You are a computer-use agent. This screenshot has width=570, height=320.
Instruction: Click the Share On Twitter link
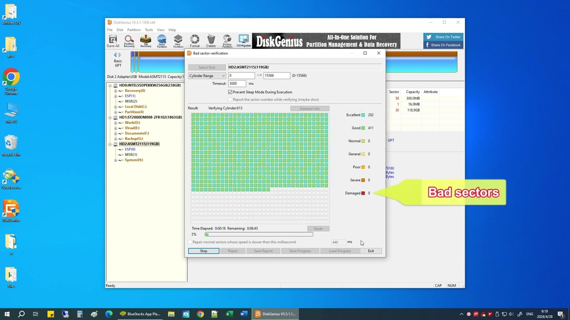pyautogui.click(x=444, y=37)
